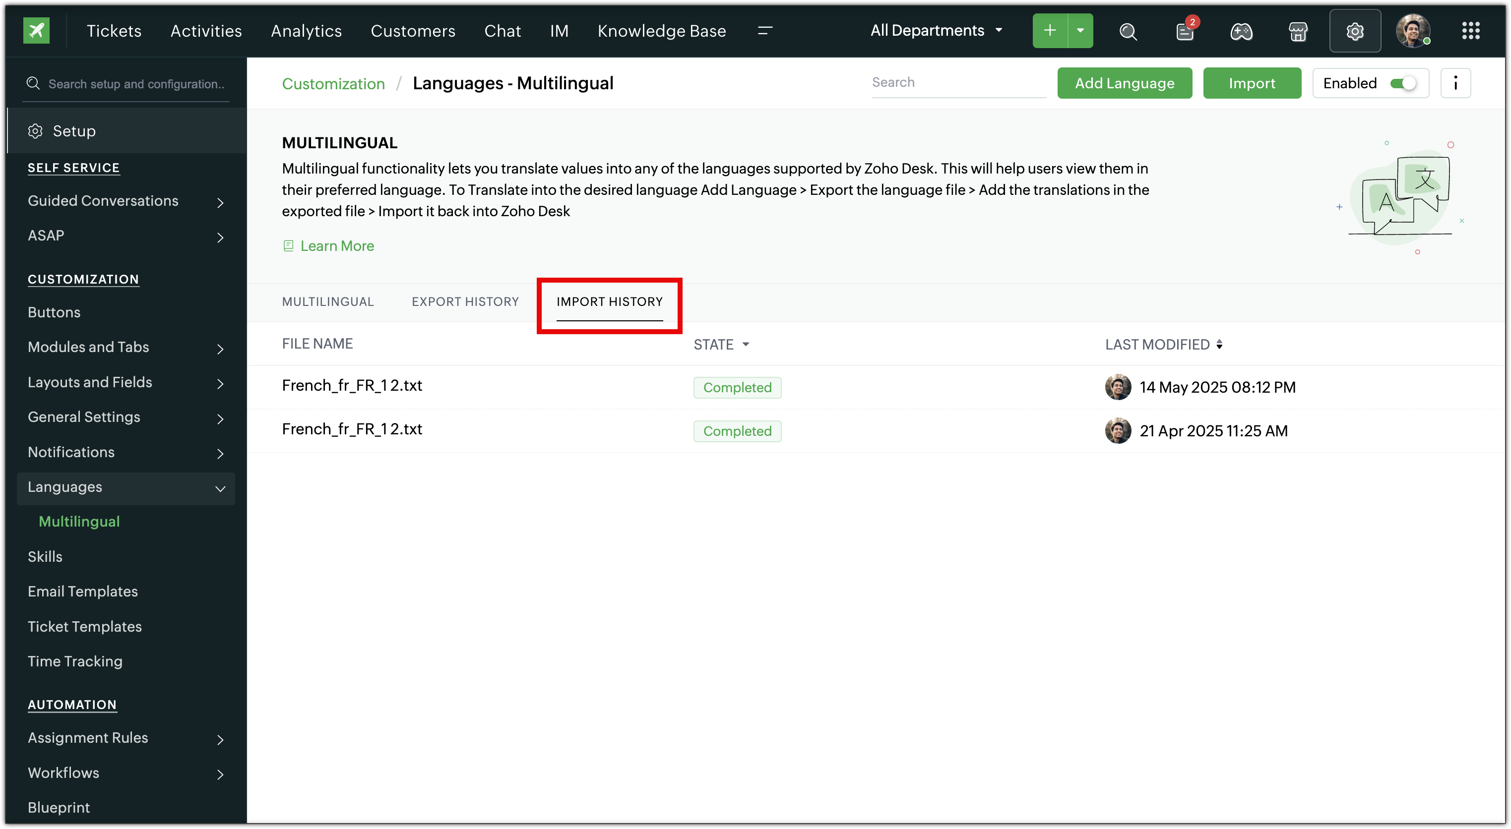Image resolution: width=1511 pixels, height=829 pixels.
Task: Open the STATE column filter dropdown
Action: (746, 344)
